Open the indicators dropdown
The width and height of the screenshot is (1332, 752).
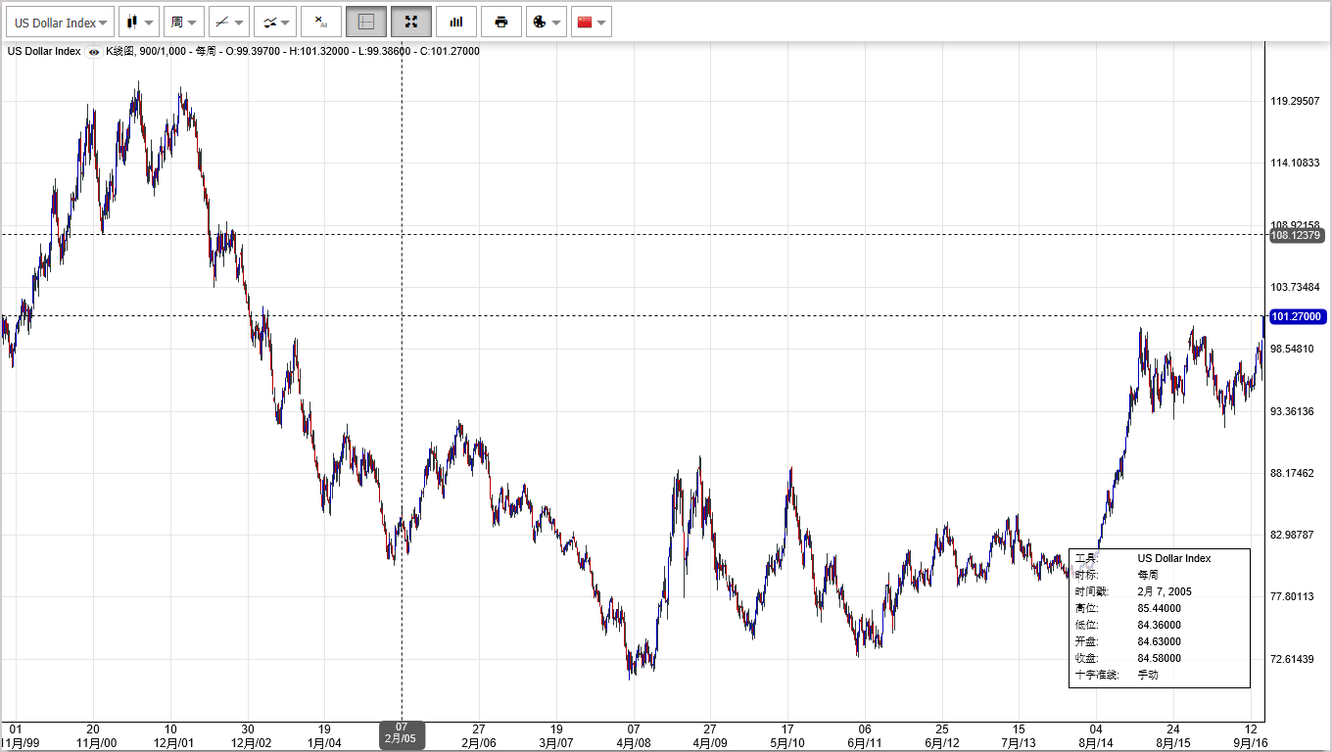[276, 22]
